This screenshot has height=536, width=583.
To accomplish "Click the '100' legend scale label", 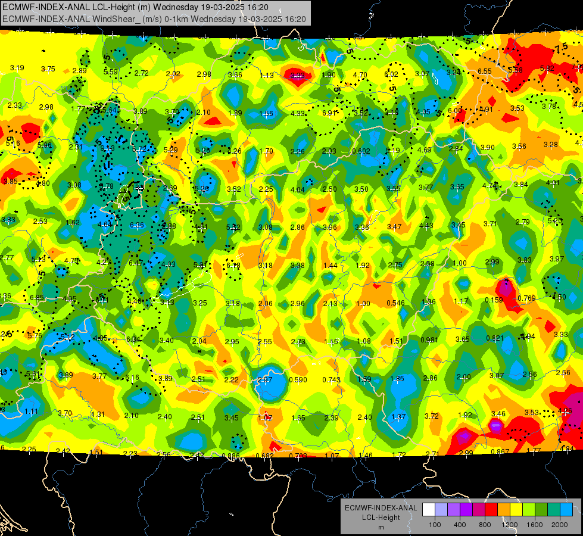I will coord(435,525).
